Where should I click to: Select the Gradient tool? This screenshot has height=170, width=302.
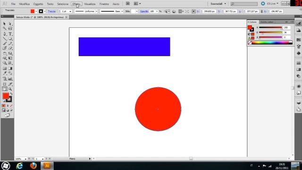pos(10,68)
